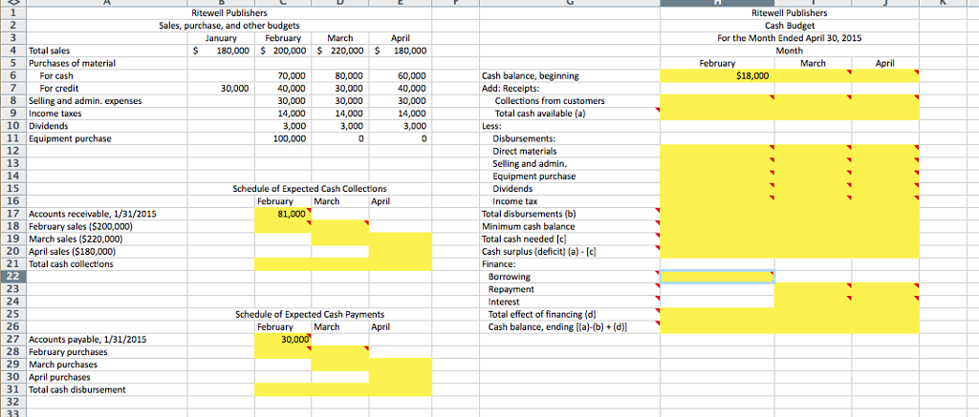Viewport: 979px width, 417px height.
Task: Select 'For the Month Ended April 30, 2015'
Action: [789, 38]
